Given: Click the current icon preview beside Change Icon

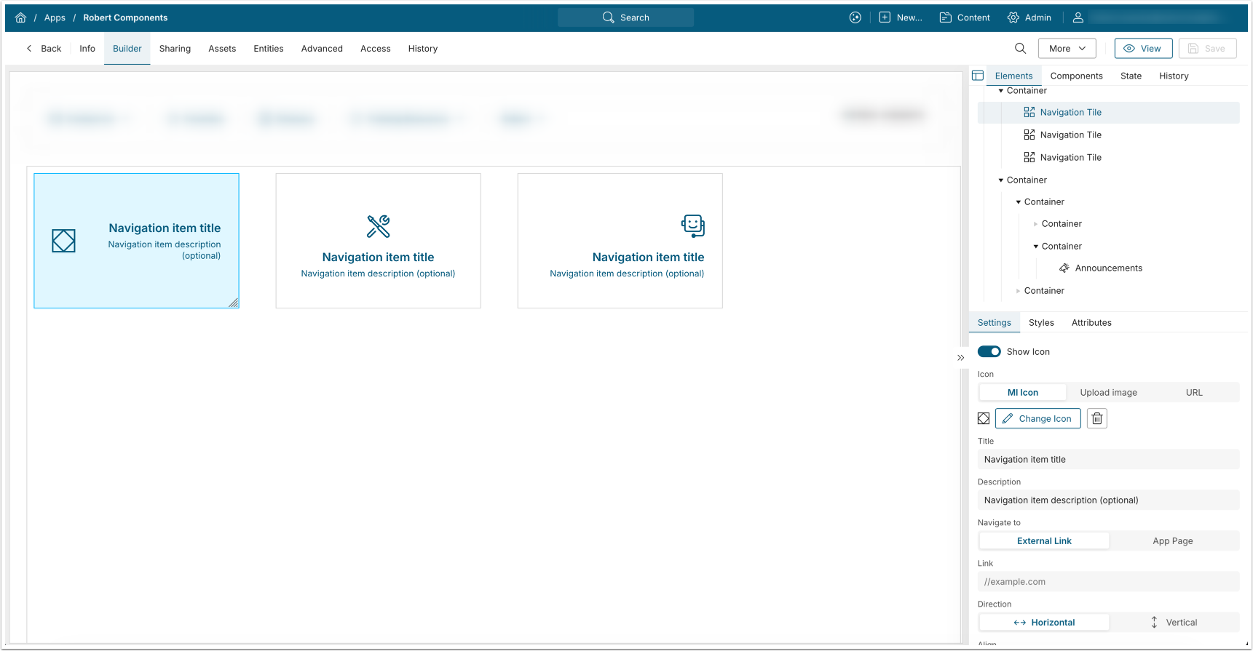Looking at the screenshot, I should [x=984, y=418].
